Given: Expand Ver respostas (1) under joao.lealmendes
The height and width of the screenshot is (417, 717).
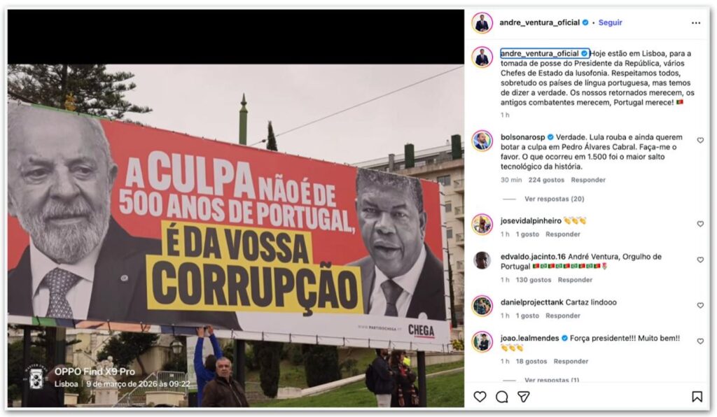Looking at the screenshot, I should coord(552,379).
